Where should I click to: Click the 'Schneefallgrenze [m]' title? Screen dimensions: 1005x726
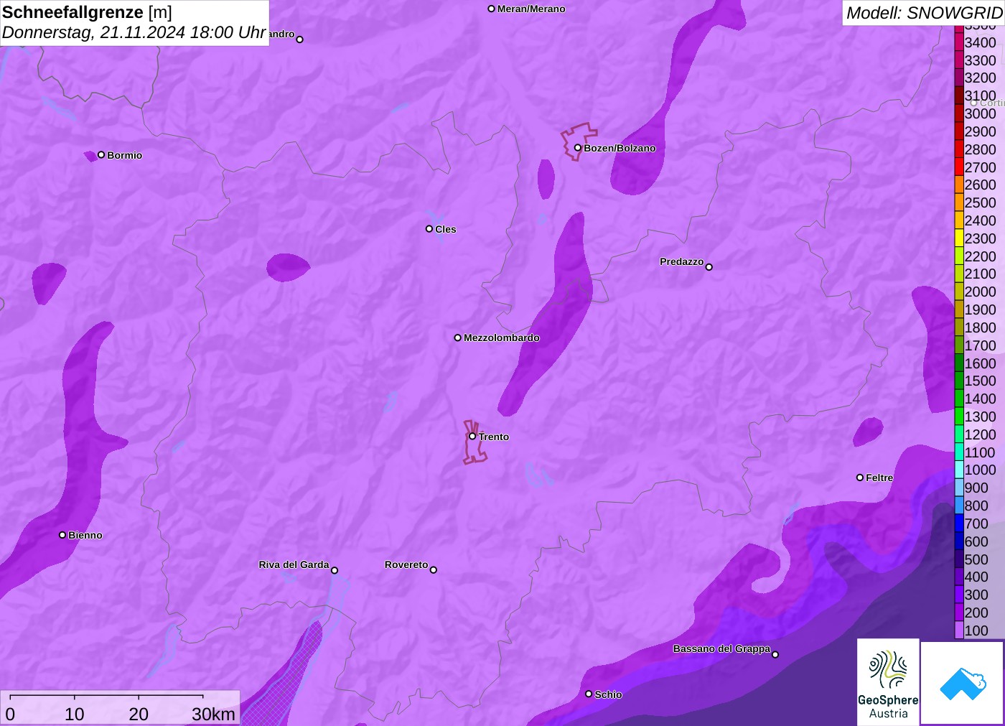click(x=87, y=12)
